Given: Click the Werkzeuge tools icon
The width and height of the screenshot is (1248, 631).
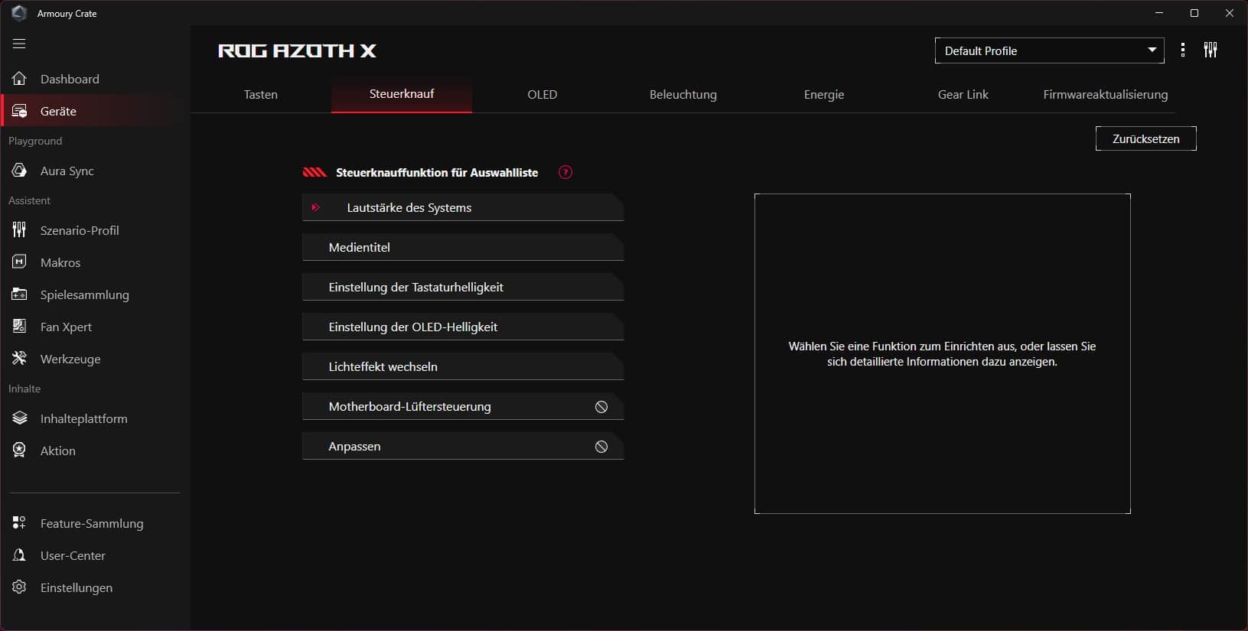Looking at the screenshot, I should click(20, 359).
